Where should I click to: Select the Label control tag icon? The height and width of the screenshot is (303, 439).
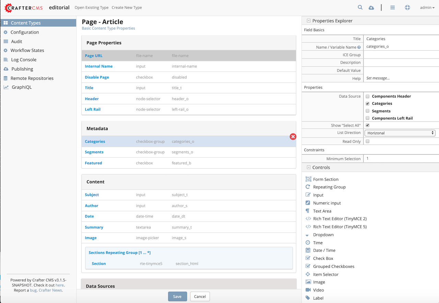click(308, 298)
